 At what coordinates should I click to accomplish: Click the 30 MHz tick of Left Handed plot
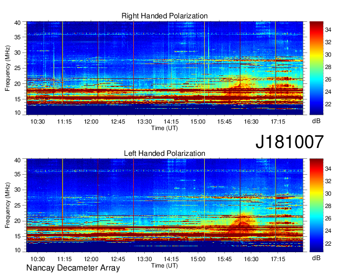(17, 190)
